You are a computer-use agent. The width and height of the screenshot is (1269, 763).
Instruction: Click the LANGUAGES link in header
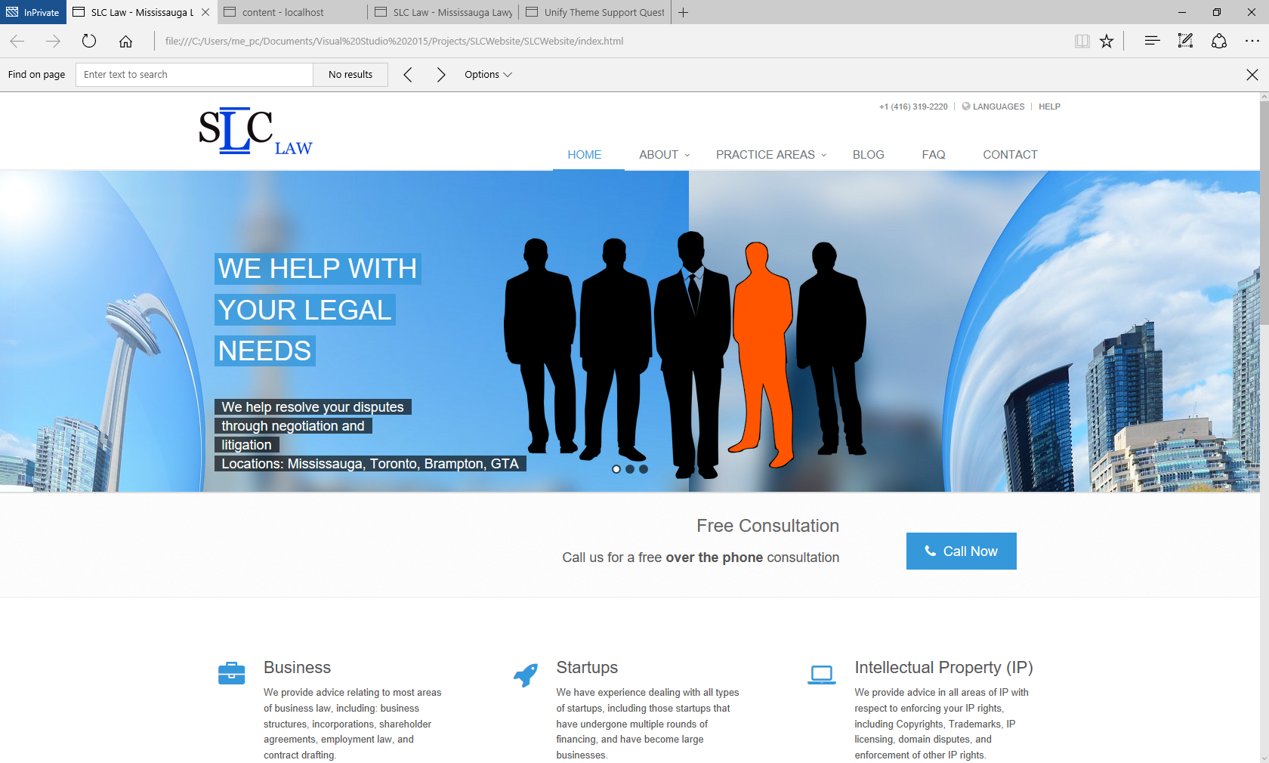(x=998, y=107)
